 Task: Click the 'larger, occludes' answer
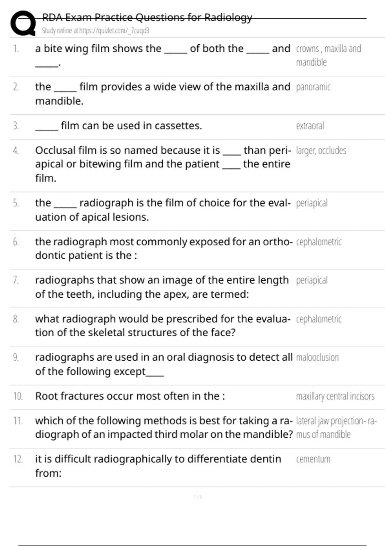[321, 150]
